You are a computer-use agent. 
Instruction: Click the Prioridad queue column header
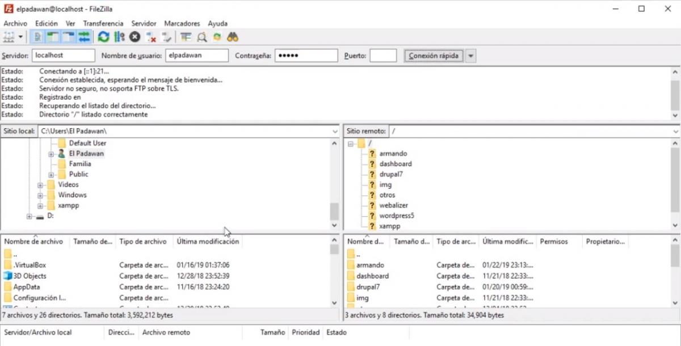pyautogui.click(x=305, y=332)
